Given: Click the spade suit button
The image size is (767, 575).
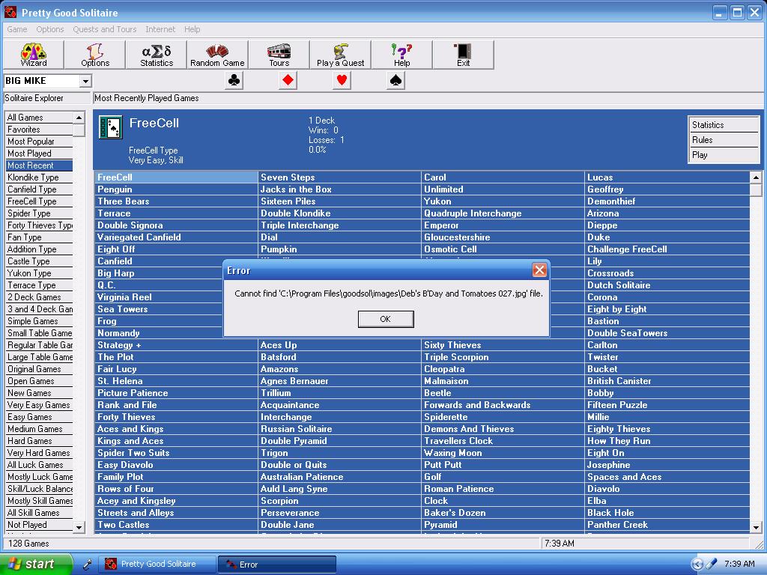Looking at the screenshot, I should point(395,80).
